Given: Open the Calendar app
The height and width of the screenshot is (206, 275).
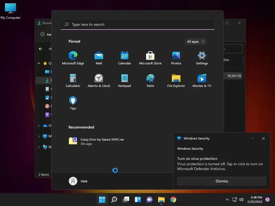Looking at the screenshot, I should [125, 58].
